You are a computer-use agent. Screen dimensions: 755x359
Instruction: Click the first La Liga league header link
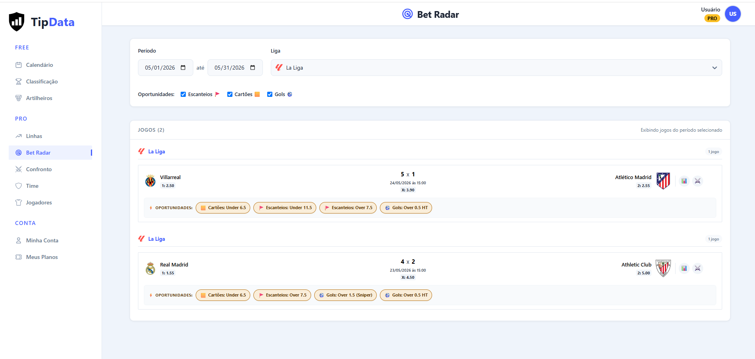(157, 151)
